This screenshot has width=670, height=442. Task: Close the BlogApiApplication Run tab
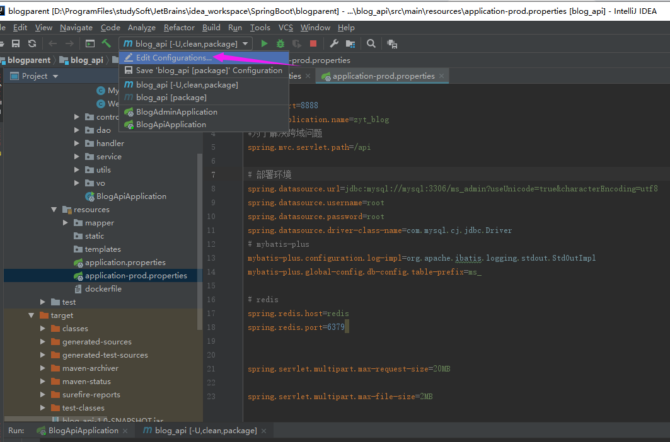125,431
